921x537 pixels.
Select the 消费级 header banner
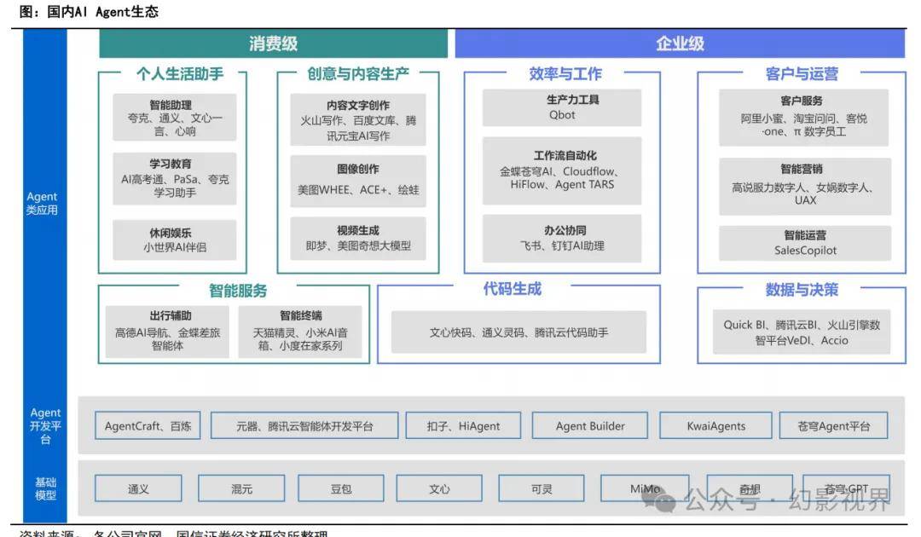(273, 43)
